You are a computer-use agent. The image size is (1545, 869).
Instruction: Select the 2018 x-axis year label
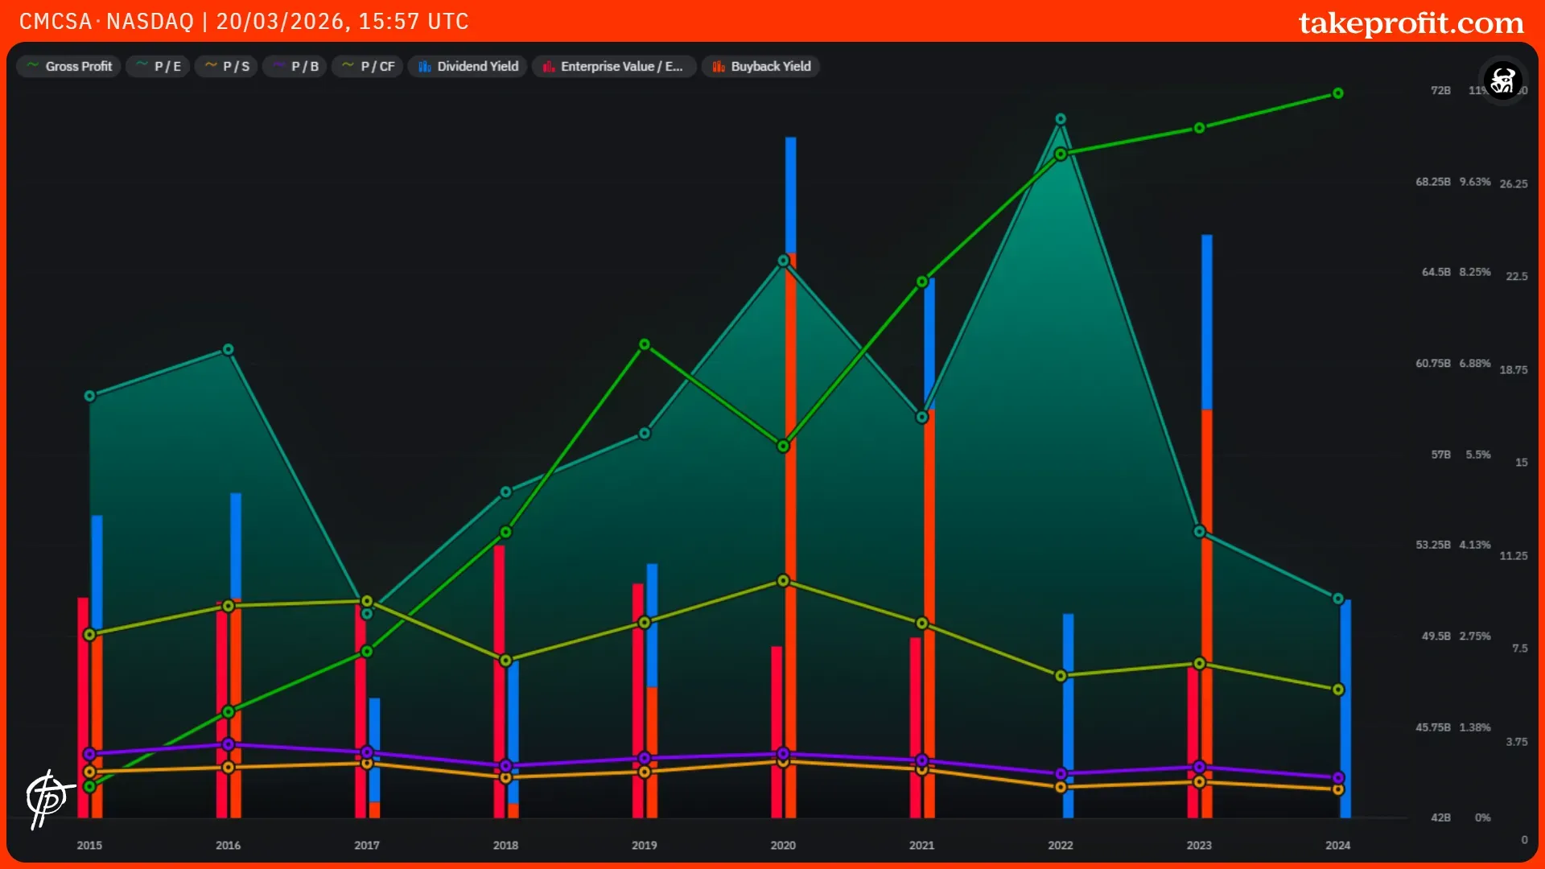[x=505, y=845]
